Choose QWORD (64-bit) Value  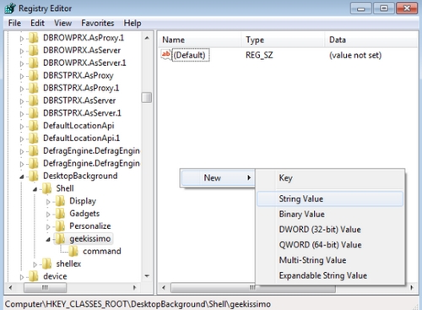coord(330,245)
